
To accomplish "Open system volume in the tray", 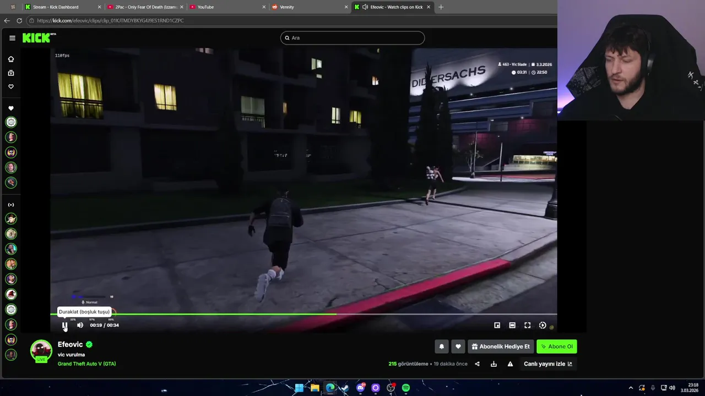I will 672,388.
